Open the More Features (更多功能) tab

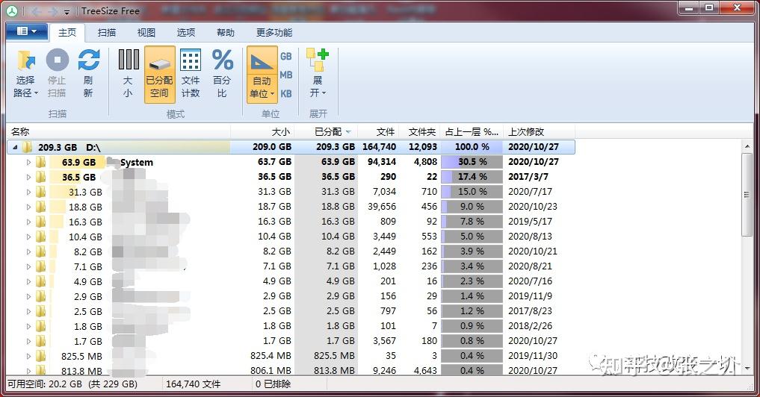pos(274,32)
